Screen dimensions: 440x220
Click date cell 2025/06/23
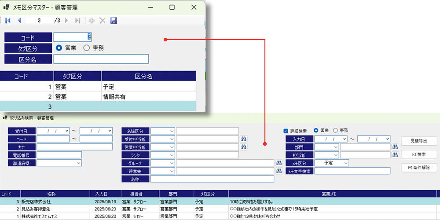point(106,209)
